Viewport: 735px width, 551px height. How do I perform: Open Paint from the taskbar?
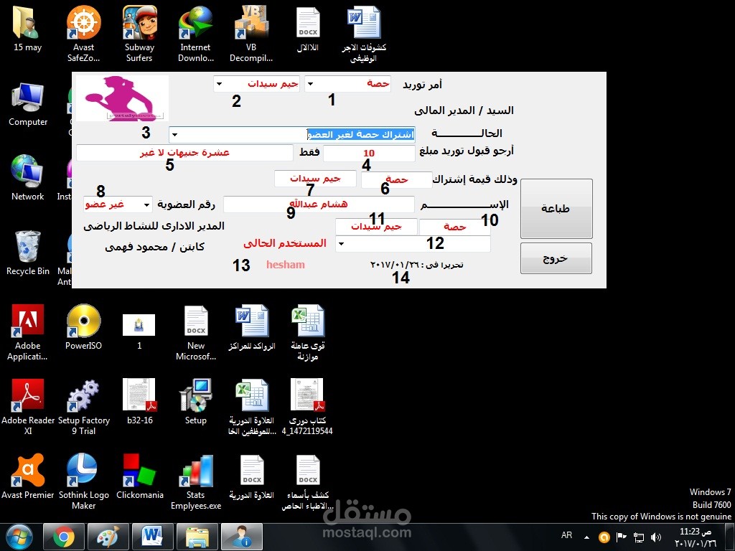pyautogui.click(x=108, y=537)
